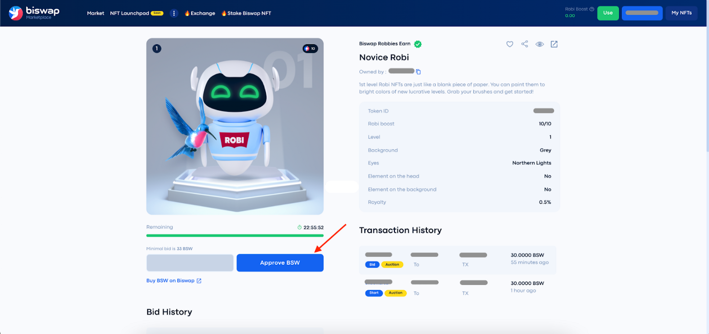The image size is (709, 334).
Task: Click the Robi boost 10 badge
Action: (x=310, y=49)
